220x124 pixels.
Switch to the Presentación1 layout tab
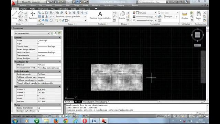(88, 102)
